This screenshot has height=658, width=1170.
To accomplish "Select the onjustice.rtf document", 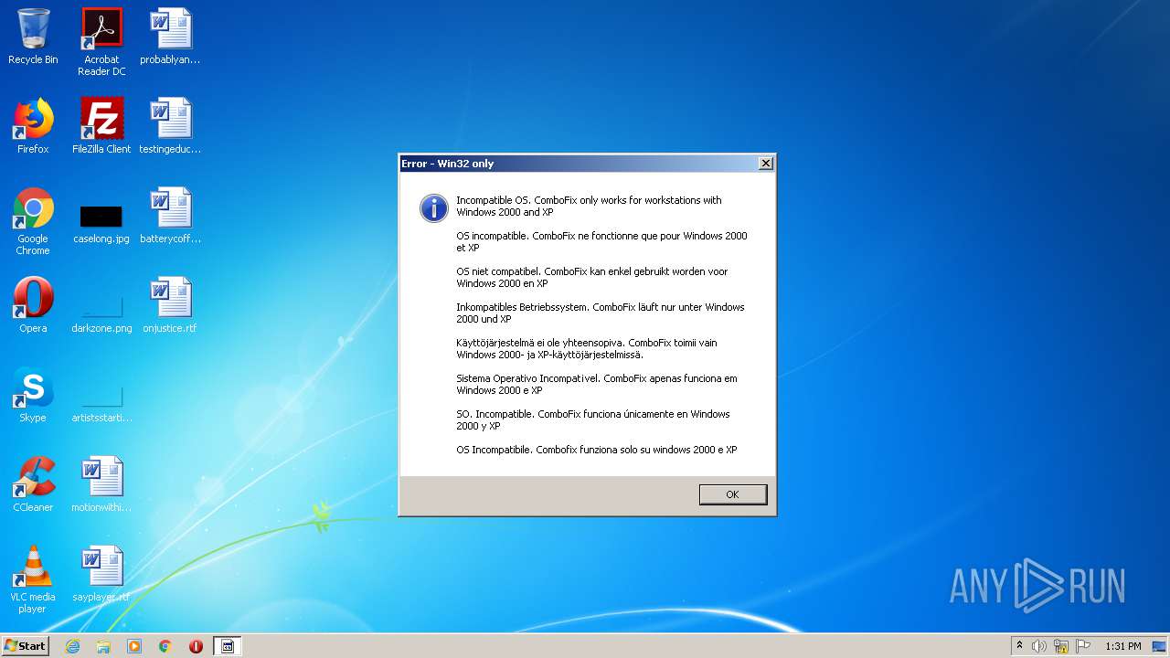I will (170, 305).
